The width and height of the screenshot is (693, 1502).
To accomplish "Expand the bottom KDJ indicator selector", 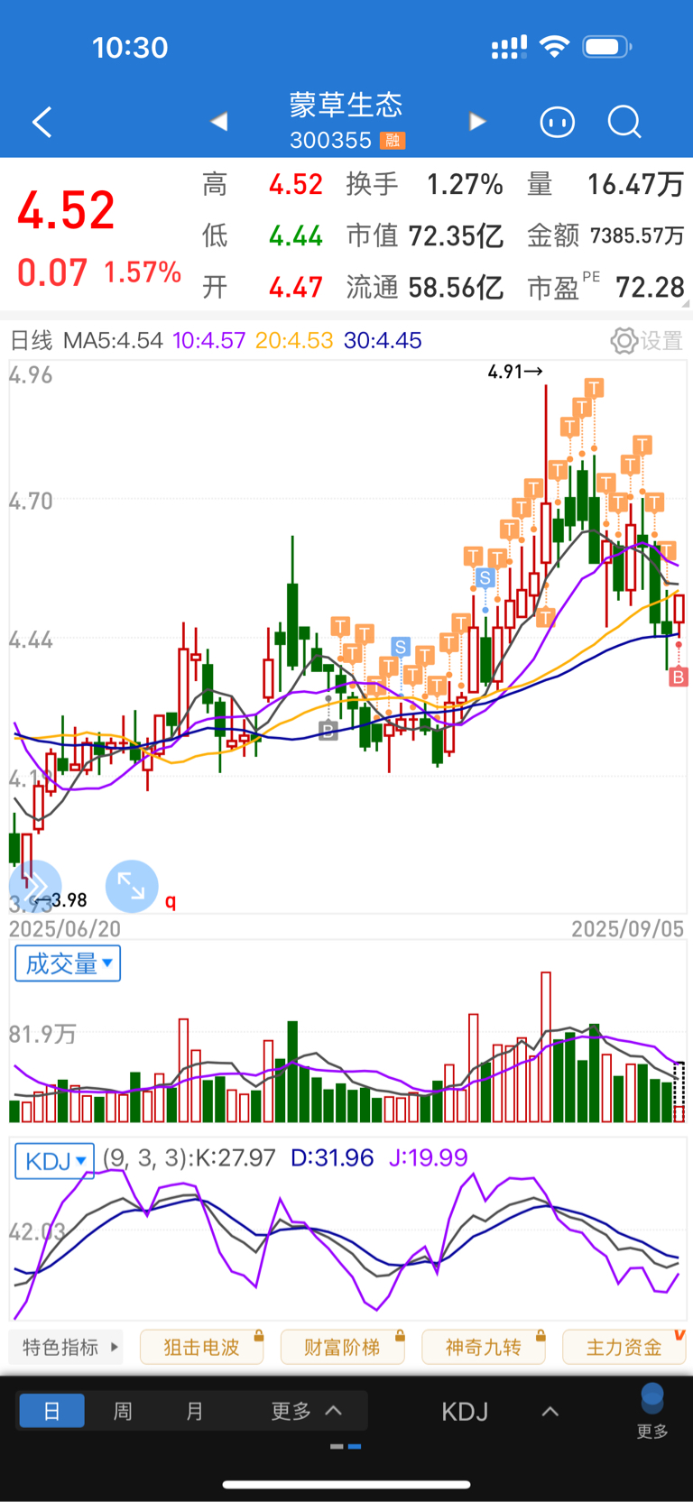I will (x=500, y=1412).
